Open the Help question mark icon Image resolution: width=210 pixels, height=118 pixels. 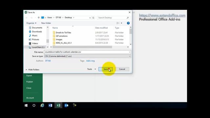click(128, 23)
